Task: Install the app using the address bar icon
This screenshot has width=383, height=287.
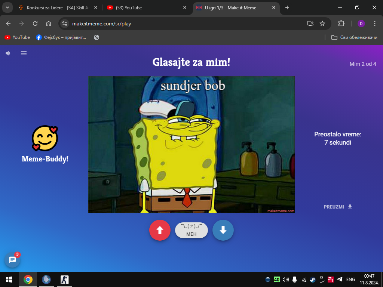Action: [x=310, y=24]
